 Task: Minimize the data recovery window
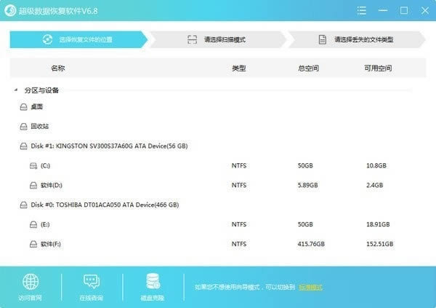coord(383,11)
